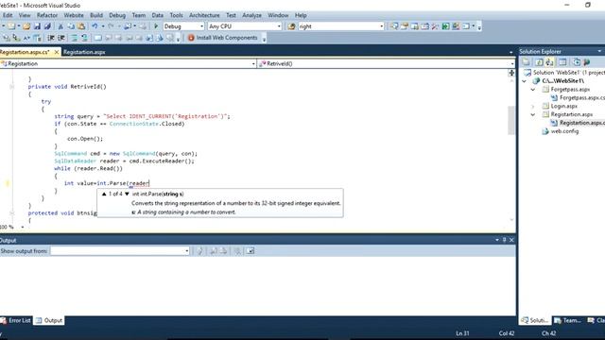Open the Team Explorer bottom tab
The height and width of the screenshot is (340, 605).
coord(568,320)
